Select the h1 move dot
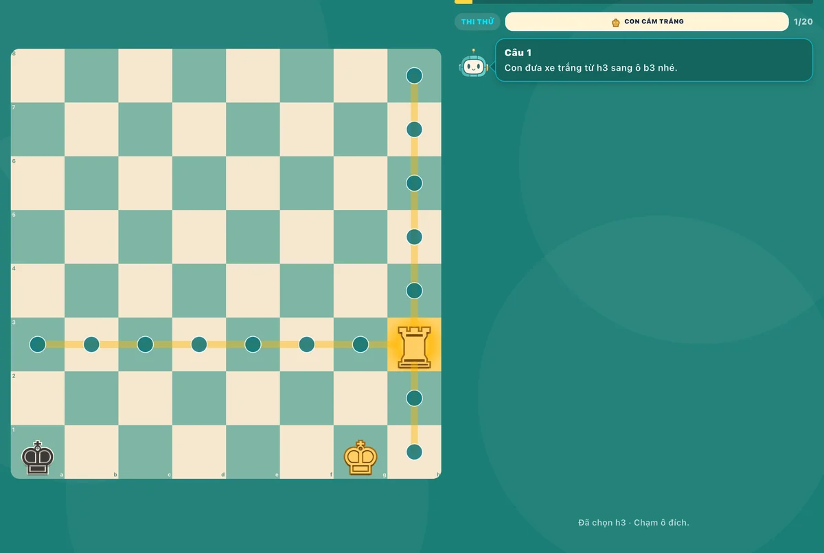The image size is (824, 553). coord(414,451)
